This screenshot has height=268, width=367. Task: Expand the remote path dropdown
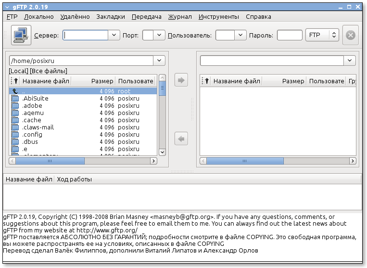(350, 61)
